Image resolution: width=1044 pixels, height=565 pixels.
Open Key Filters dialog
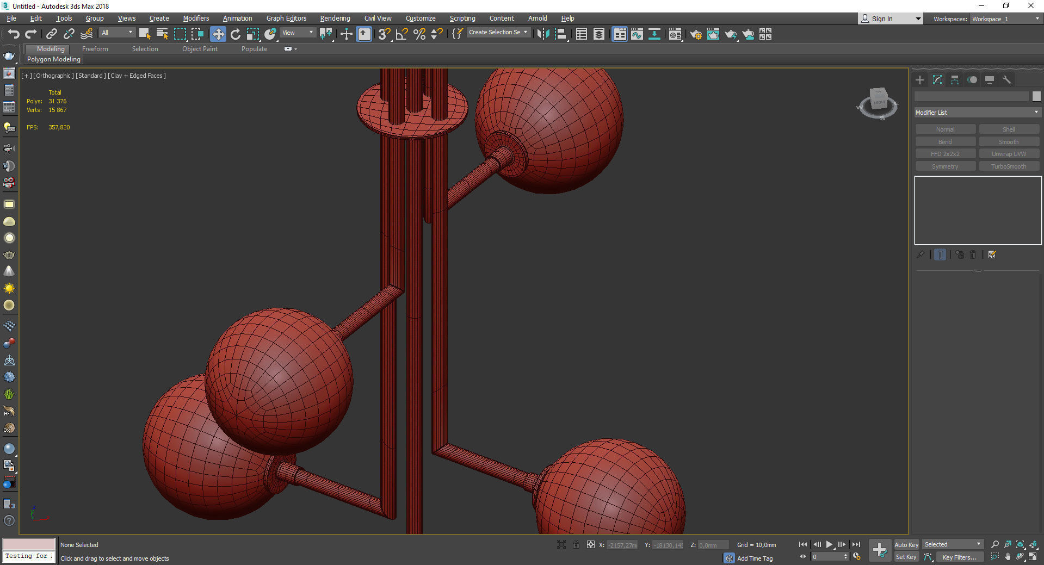click(959, 557)
